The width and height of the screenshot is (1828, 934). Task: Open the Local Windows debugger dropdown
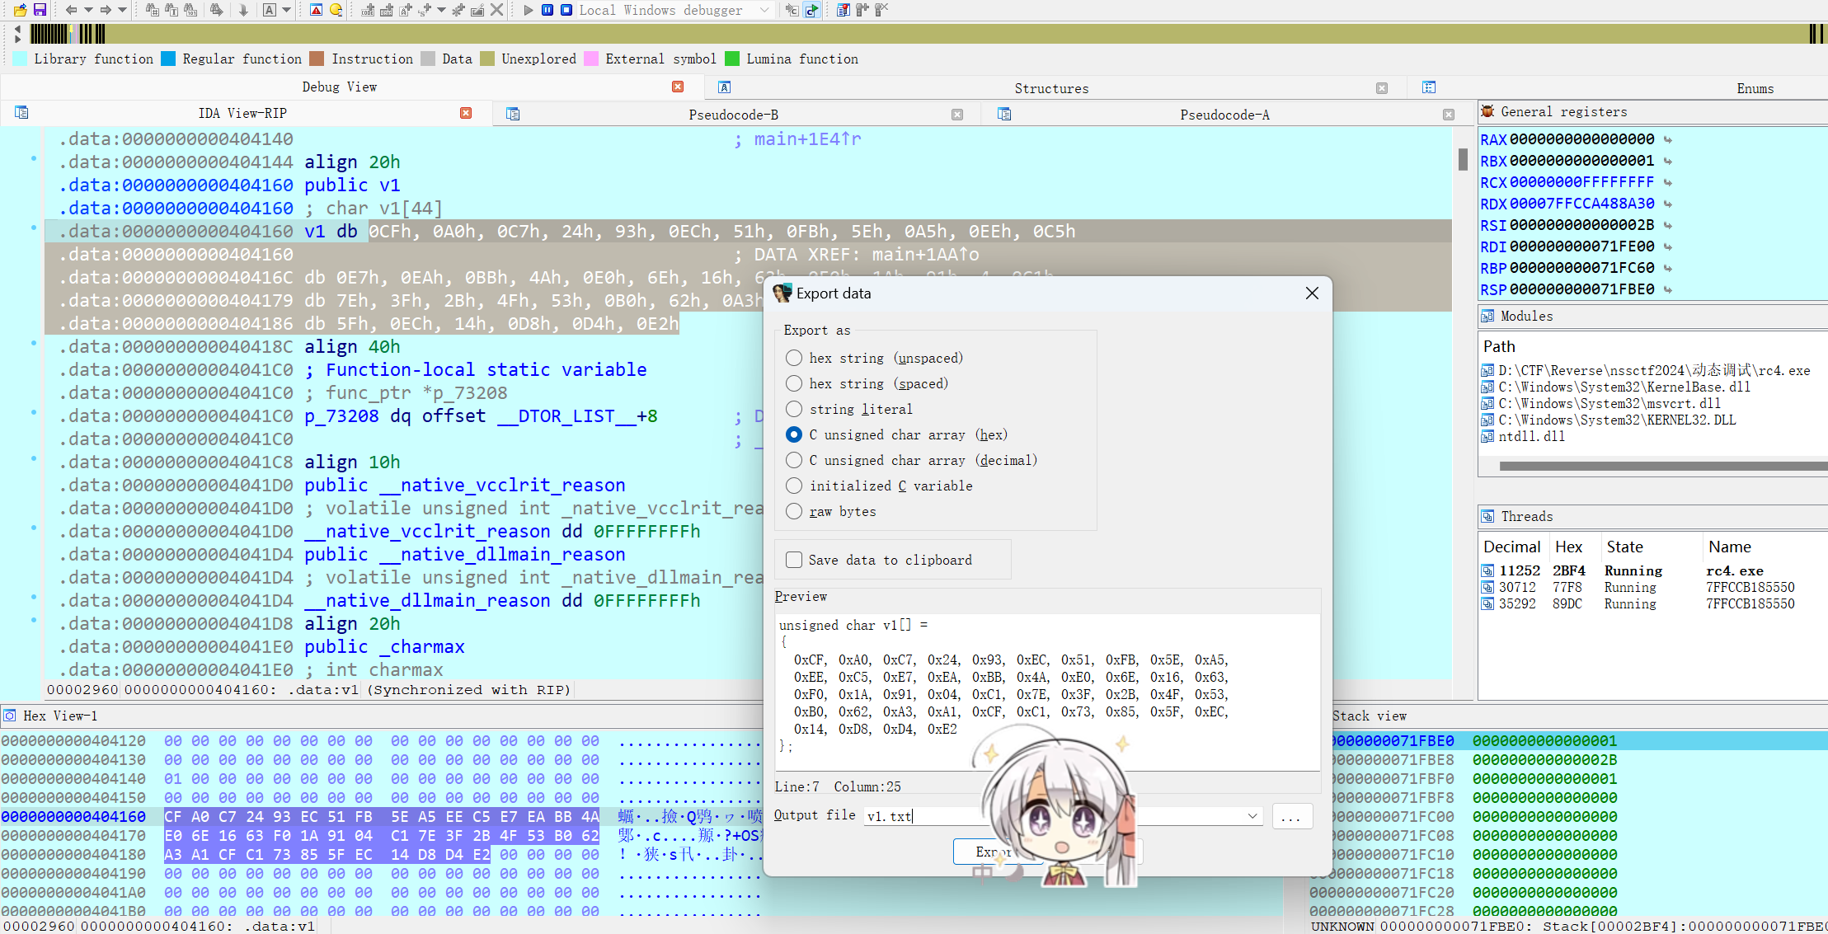click(x=764, y=10)
